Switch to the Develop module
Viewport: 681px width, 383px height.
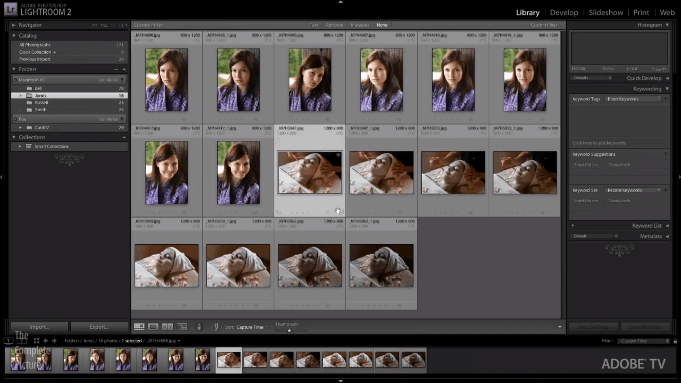[564, 12]
